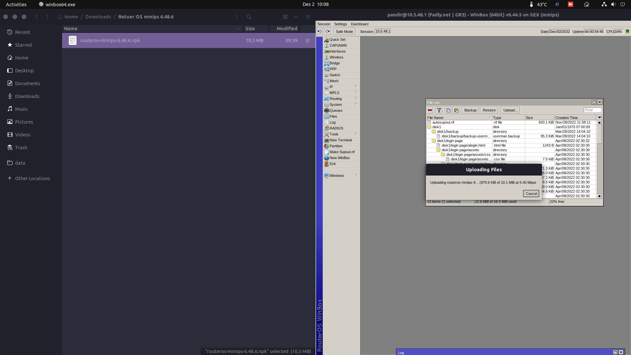Click the Find input field
Image resolution: width=631 pixels, height=355 pixels.
point(593,110)
